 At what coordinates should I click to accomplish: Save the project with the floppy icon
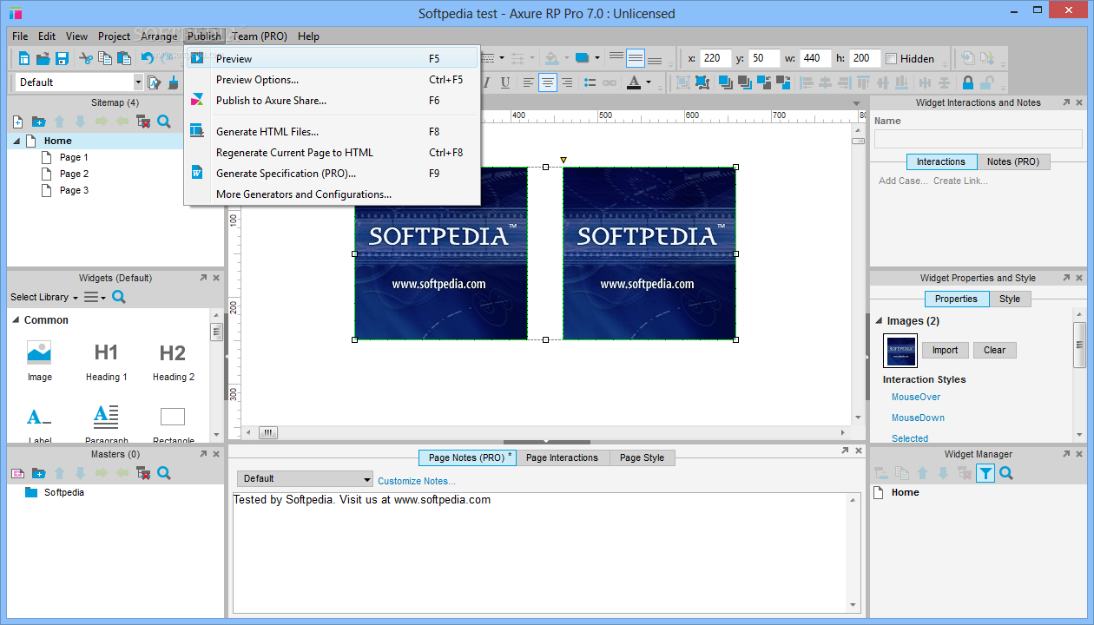tap(62, 58)
